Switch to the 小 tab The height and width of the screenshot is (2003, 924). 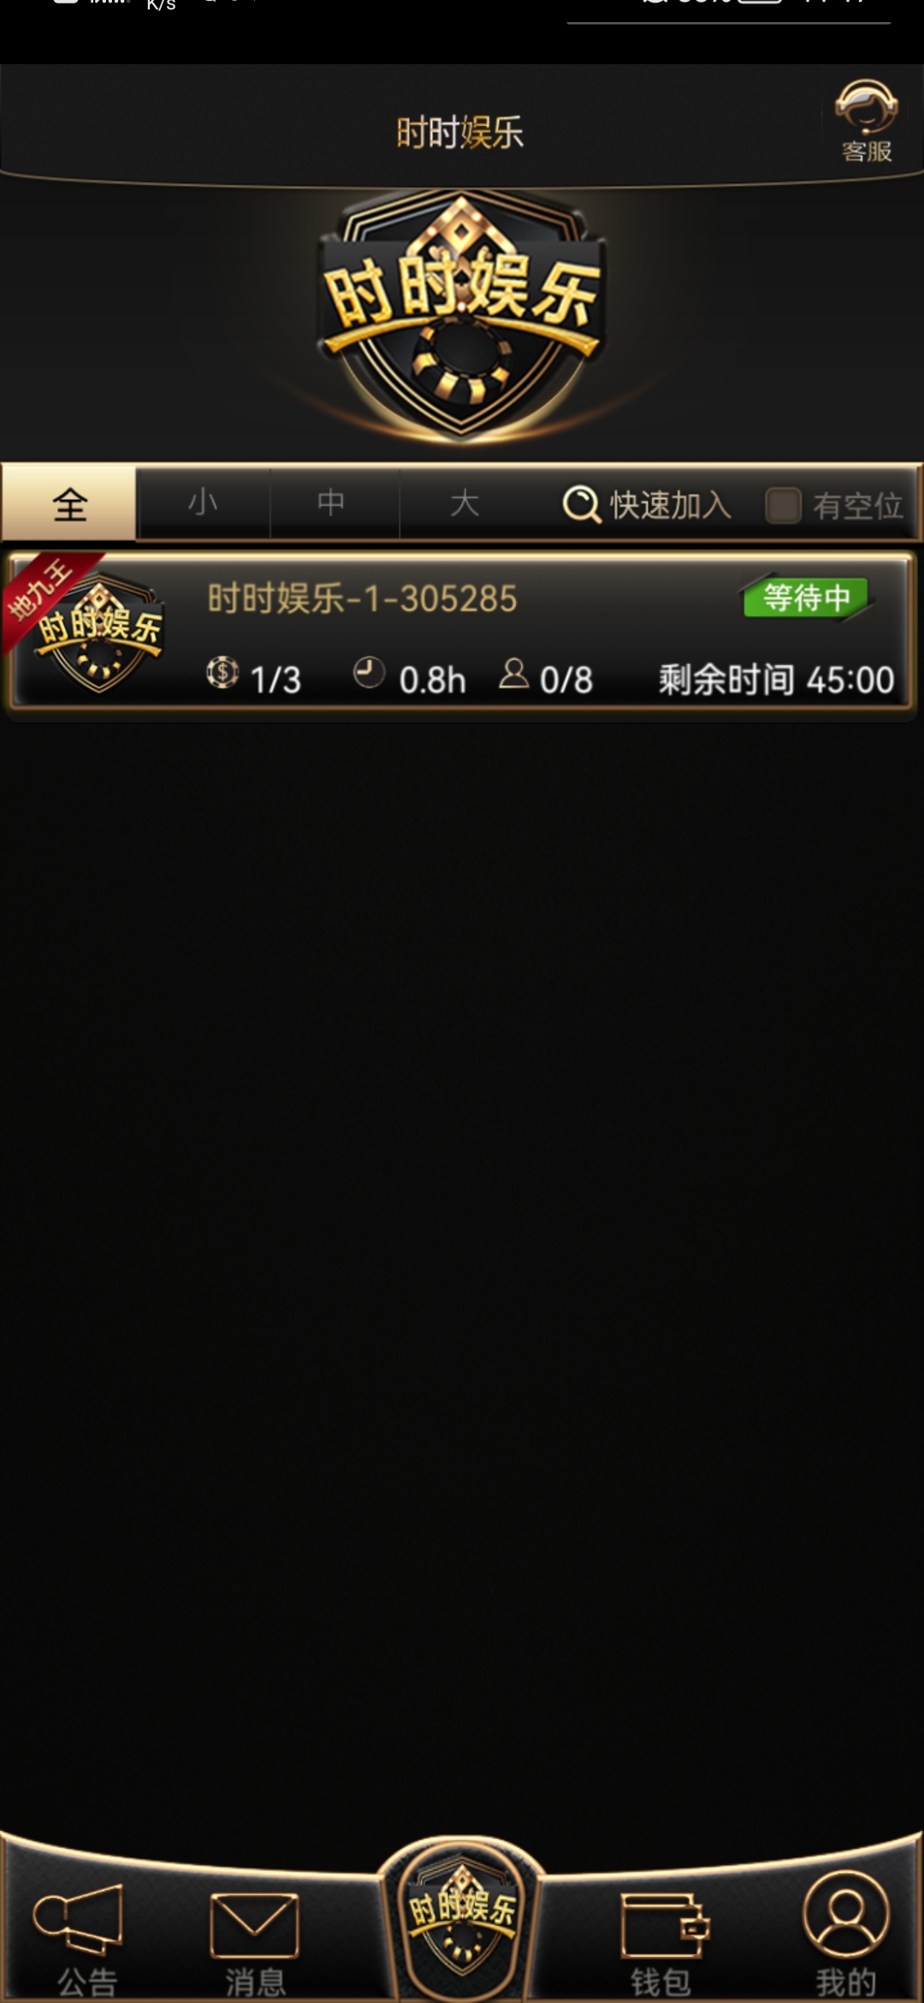pyautogui.click(x=203, y=503)
